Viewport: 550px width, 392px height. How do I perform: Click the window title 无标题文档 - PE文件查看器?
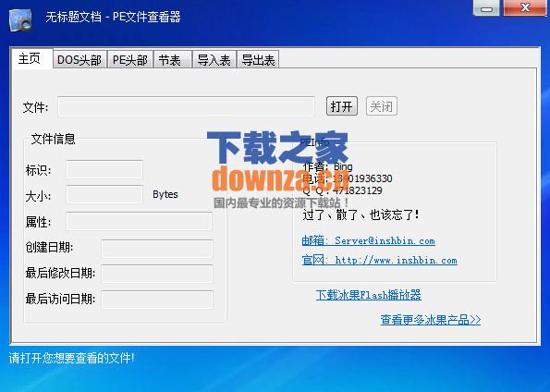[x=113, y=17]
